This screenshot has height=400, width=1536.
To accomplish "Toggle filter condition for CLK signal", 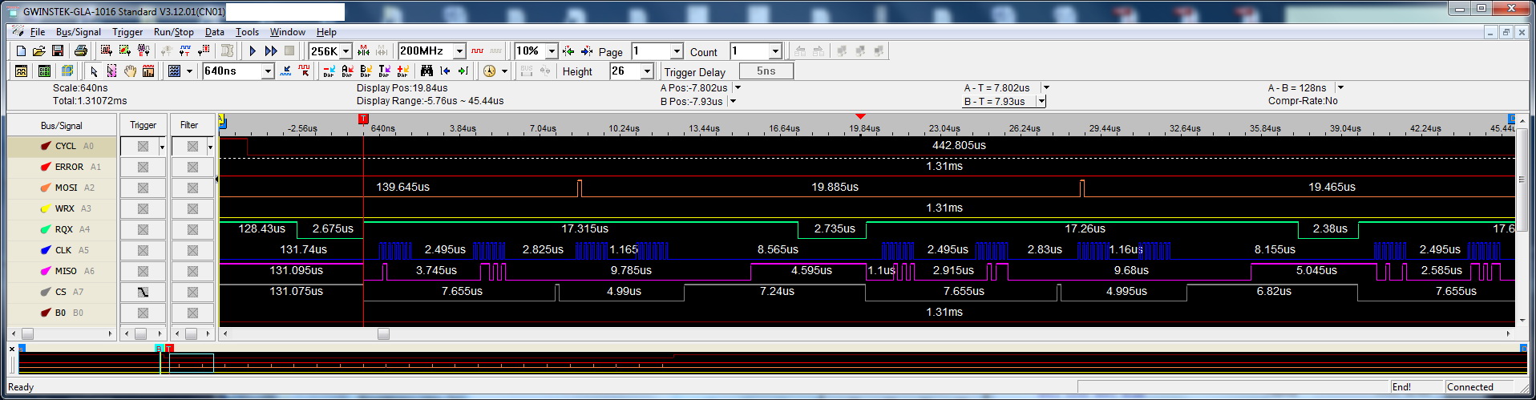I will pyautogui.click(x=192, y=251).
